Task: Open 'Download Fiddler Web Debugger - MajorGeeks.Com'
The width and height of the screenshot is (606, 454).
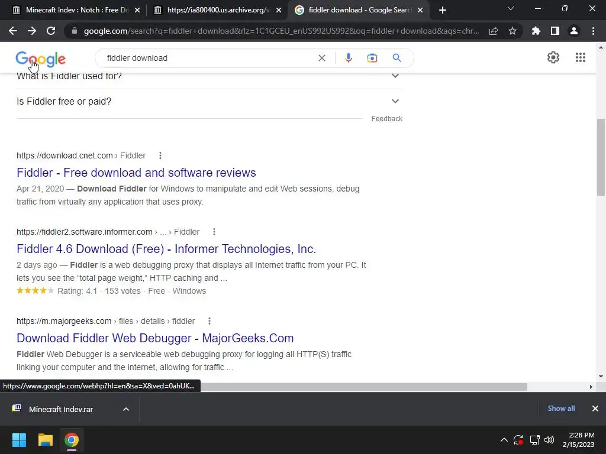Action: coord(155,338)
